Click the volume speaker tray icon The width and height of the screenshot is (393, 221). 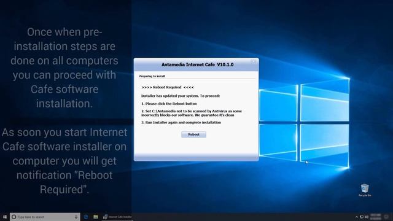[x=367, y=217]
